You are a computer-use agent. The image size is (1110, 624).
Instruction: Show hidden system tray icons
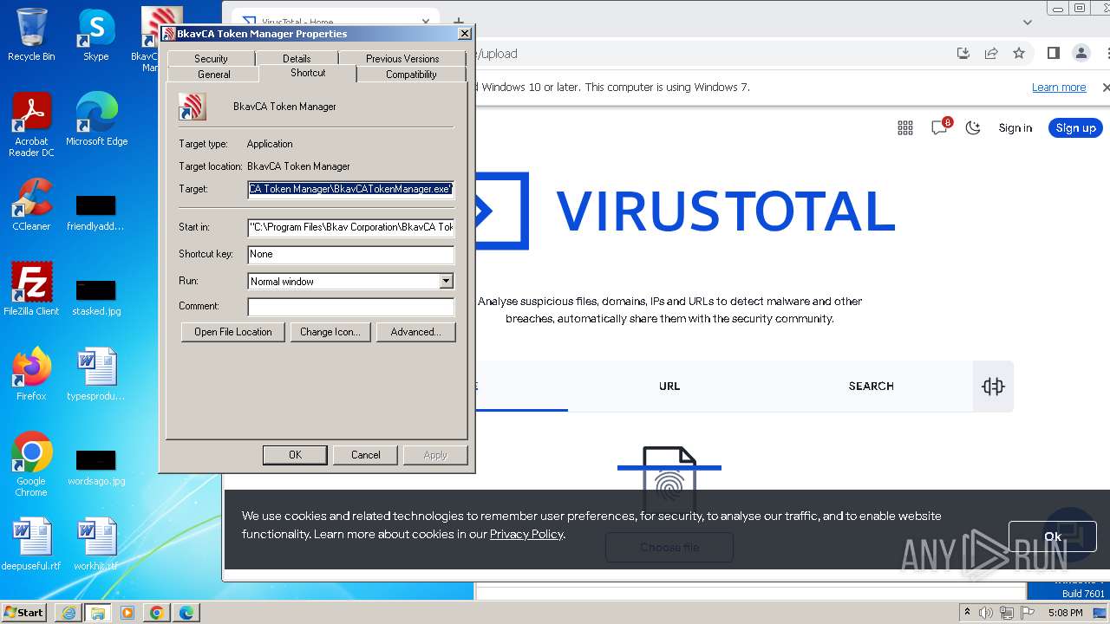click(x=967, y=613)
